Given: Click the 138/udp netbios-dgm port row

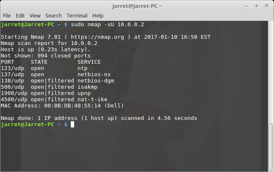Looking at the screenshot, I should [57, 81].
